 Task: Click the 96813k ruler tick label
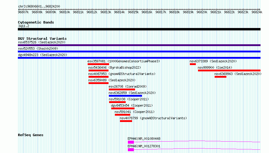point(106,12)
